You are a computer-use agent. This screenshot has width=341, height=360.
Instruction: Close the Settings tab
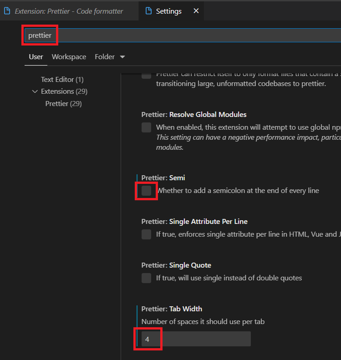(x=196, y=11)
